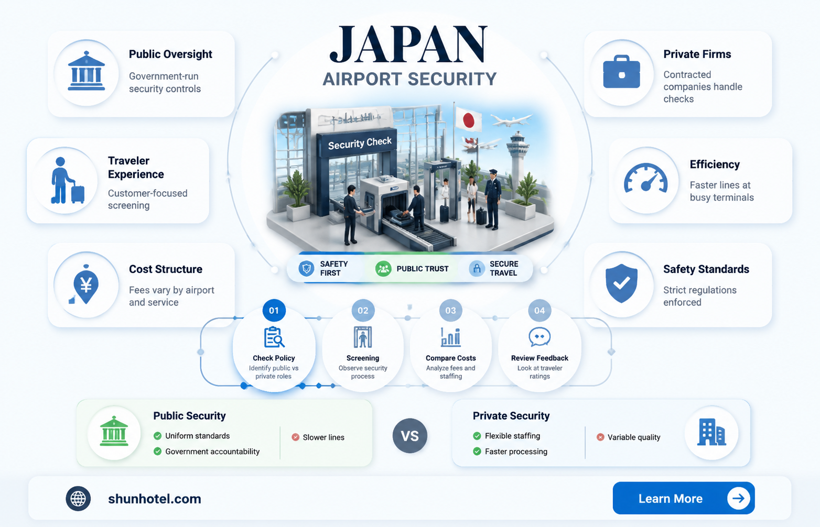Click 'Analyze fees and staffing' text
Image resolution: width=820 pixels, height=527 pixels.
451,372
